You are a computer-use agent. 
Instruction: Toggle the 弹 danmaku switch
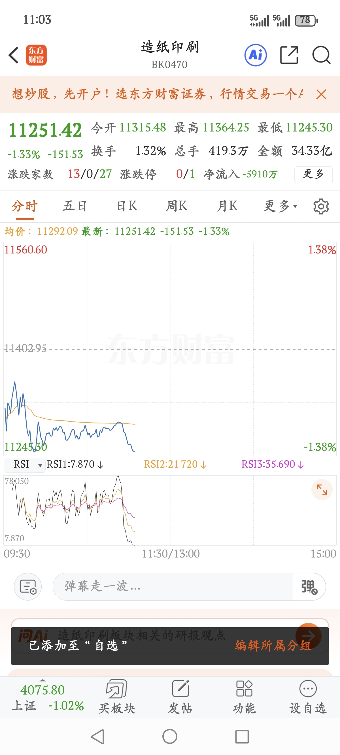click(x=309, y=586)
